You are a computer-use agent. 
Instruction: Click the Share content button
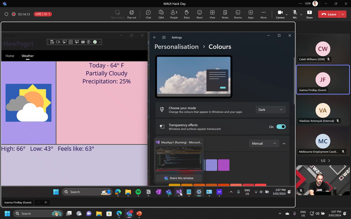(309, 14)
